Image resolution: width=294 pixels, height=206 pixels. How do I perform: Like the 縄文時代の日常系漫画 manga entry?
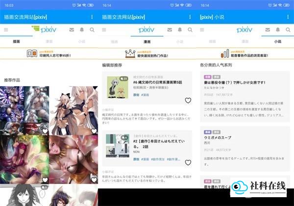coord(188,101)
